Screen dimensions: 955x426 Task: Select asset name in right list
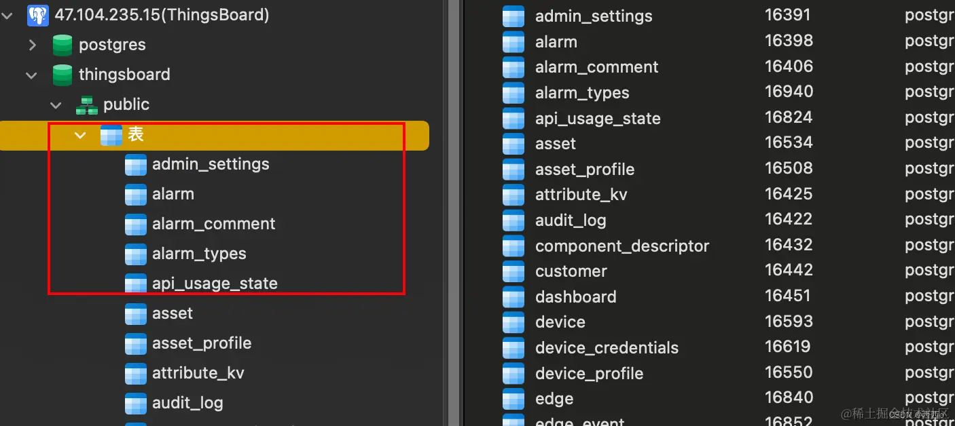pyautogui.click(x=555, y=144)
